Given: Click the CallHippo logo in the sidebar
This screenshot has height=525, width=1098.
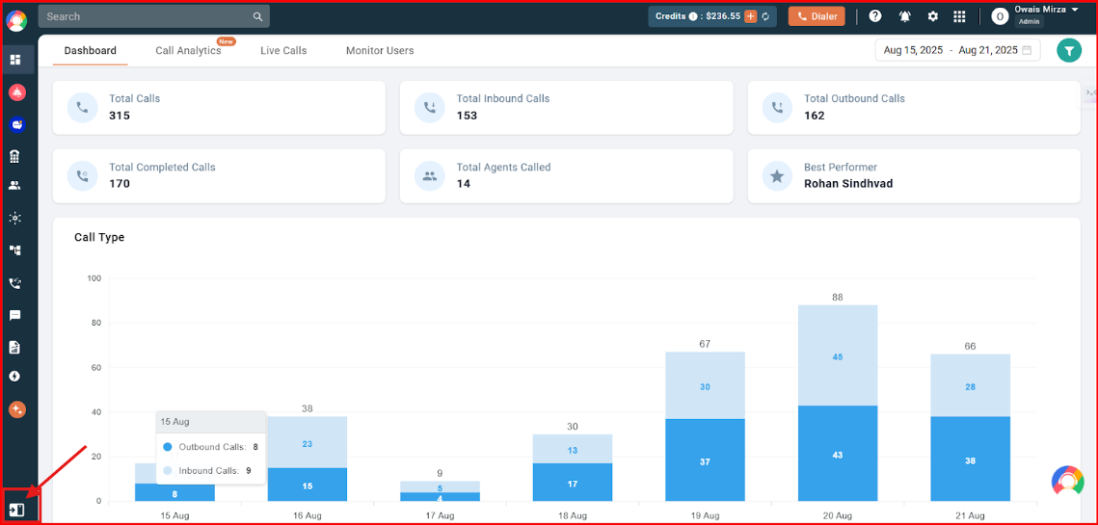Looking at the screenshot, I should tap(16, 21).
